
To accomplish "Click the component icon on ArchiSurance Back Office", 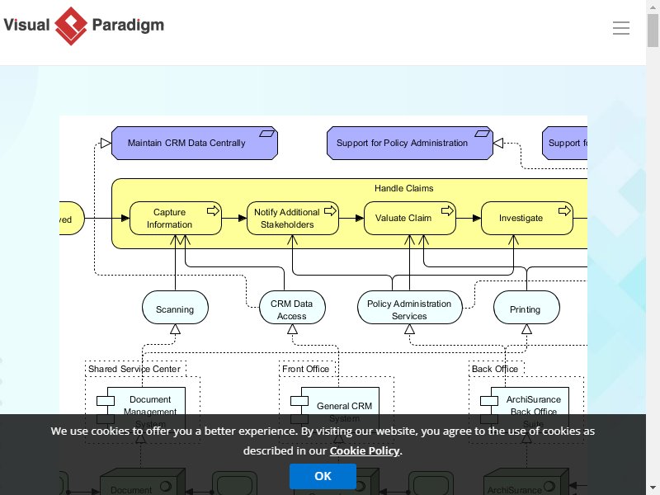I will 489,409.
